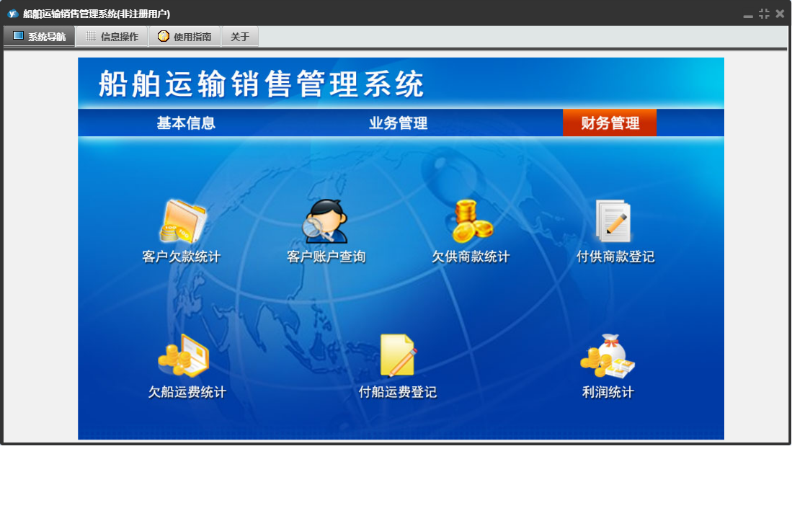Open the 关于 tab
The height and width of the screenshot is (521, 792).
coord(240,37)
